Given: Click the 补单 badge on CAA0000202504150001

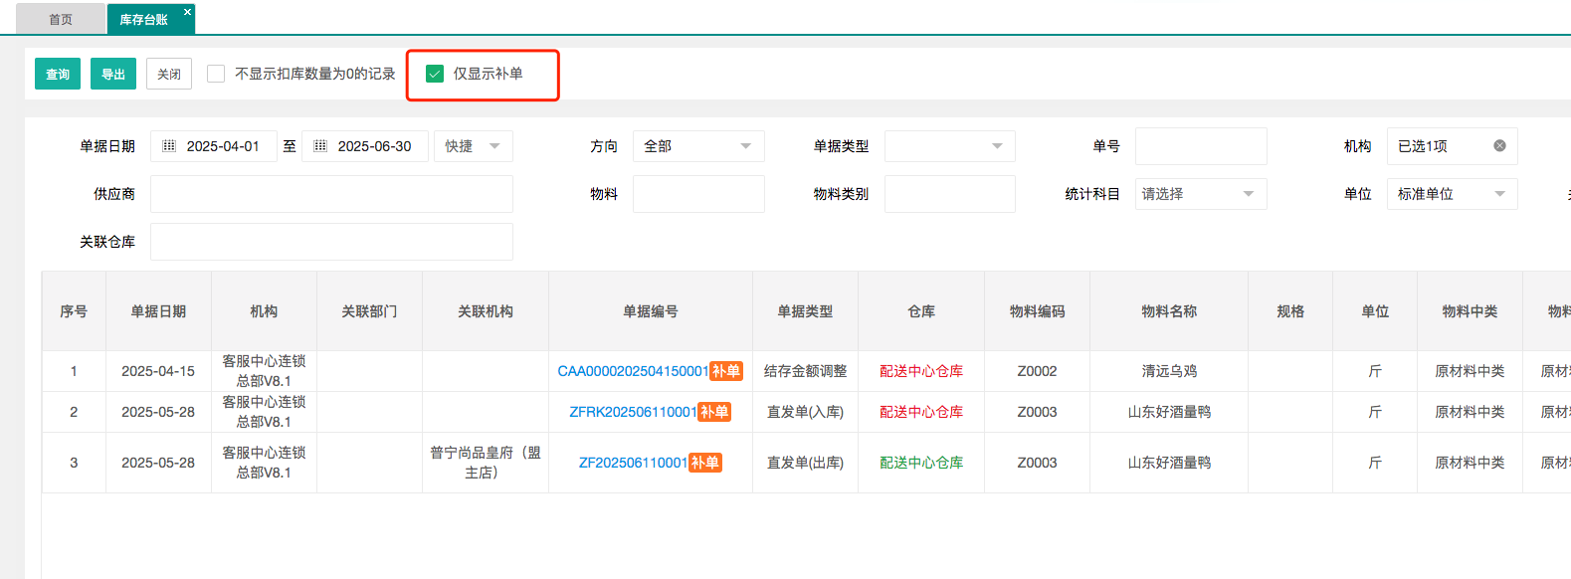Looking at the screenshot, I should (x=726, y=371).
